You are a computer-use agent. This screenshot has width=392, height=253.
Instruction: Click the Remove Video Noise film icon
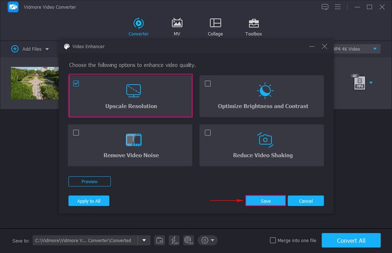tap(133, 140)
